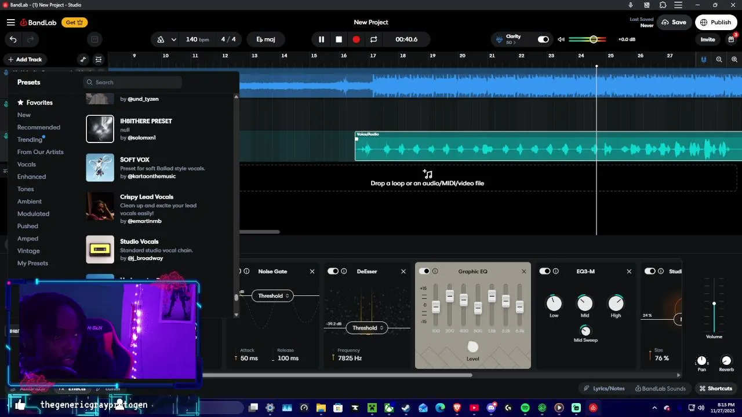Remove the Noise Gate effect
742x417 pixels.
pos(312,271)
